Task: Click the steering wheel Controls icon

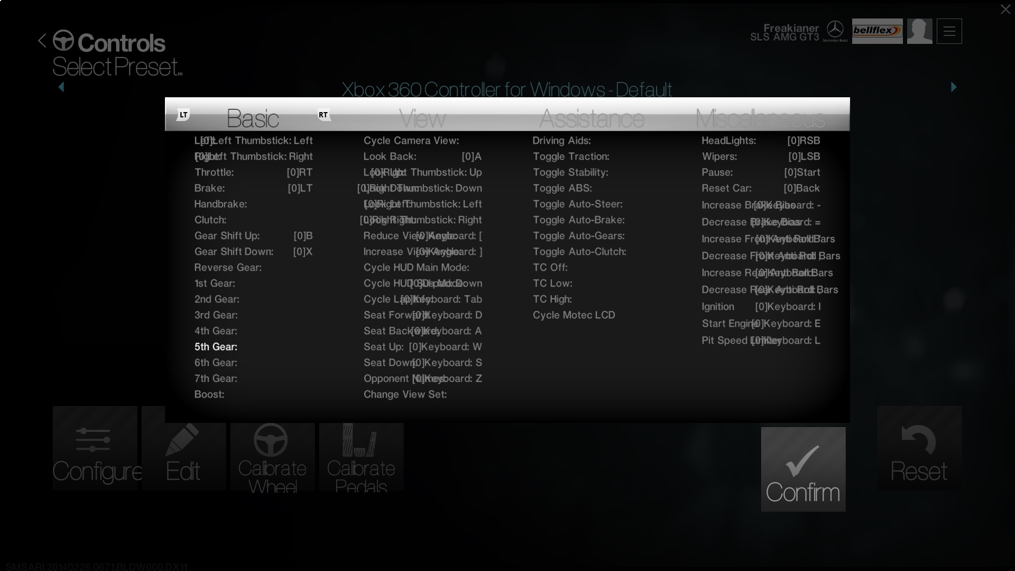Action: click(63, 41)
